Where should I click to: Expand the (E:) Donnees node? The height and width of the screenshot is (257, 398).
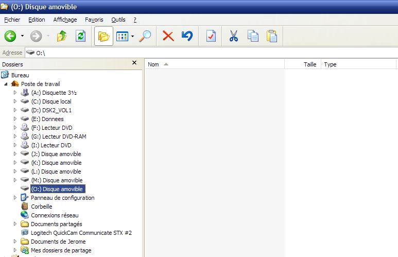pyautogui.click(x=15, y=119)
